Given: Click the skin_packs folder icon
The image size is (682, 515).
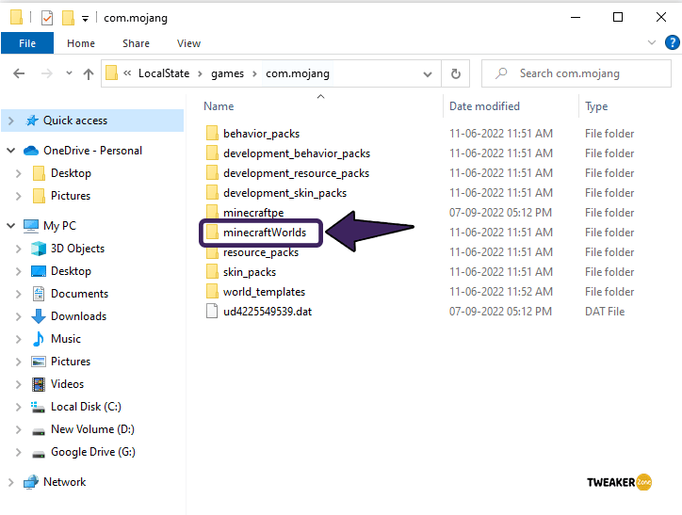Looking at the screenshot, I should pyautogui.click(x=212, y=272).
